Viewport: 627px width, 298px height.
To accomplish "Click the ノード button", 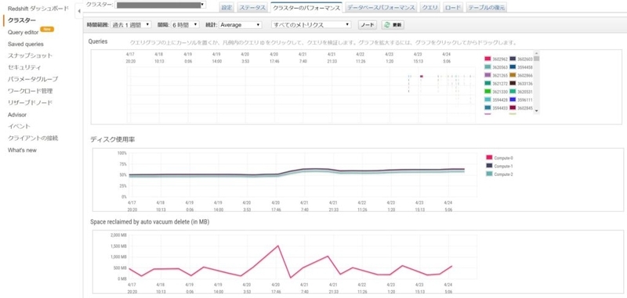I will (367, 25).
